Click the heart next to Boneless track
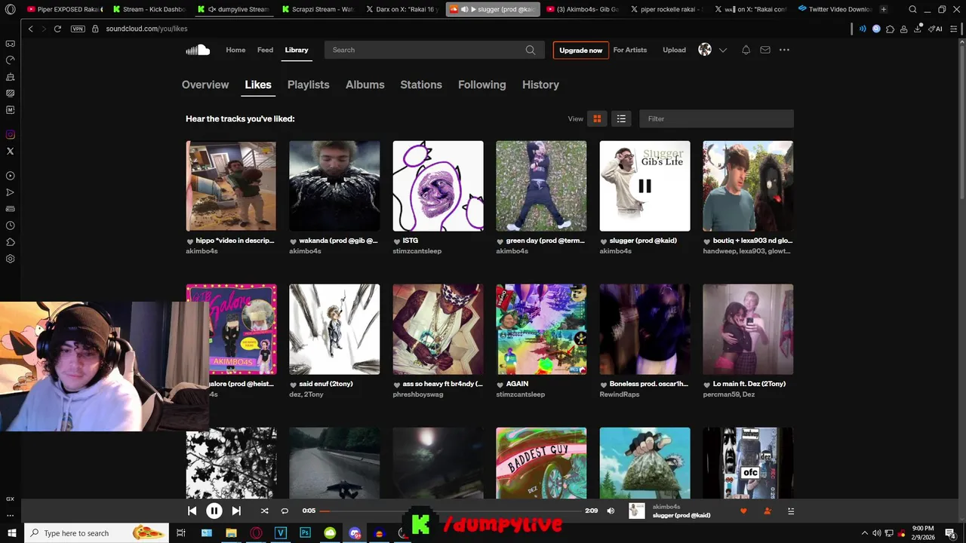 [x=604, y=385]
